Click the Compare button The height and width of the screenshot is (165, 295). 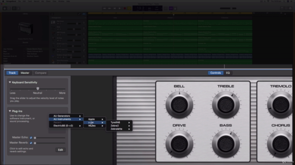(x=41, y=73)
